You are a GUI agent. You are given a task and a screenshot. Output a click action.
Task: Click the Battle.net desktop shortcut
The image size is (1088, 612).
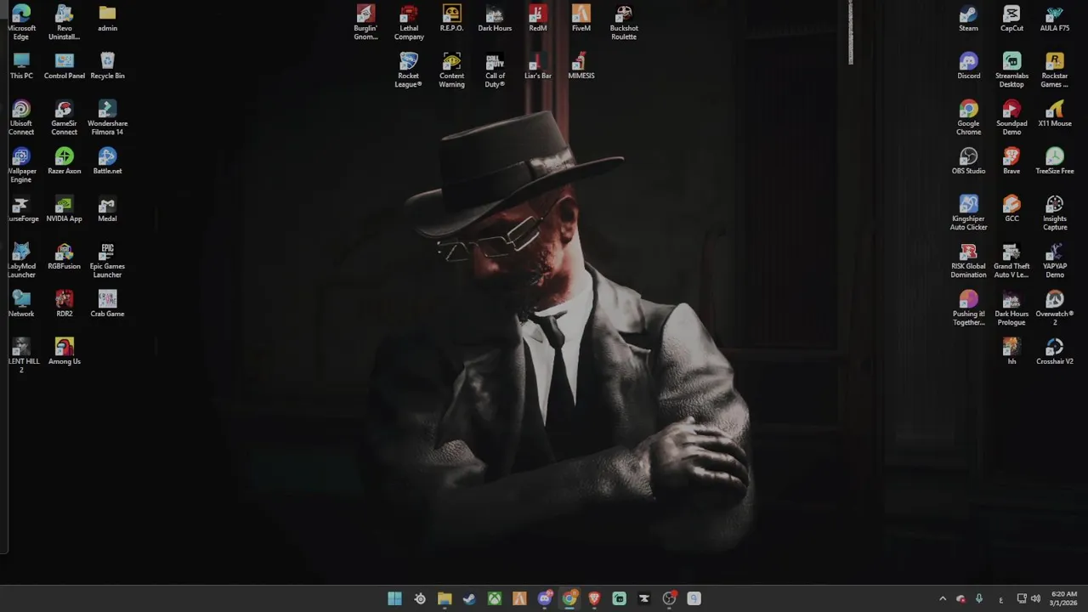tap(107, 161)
